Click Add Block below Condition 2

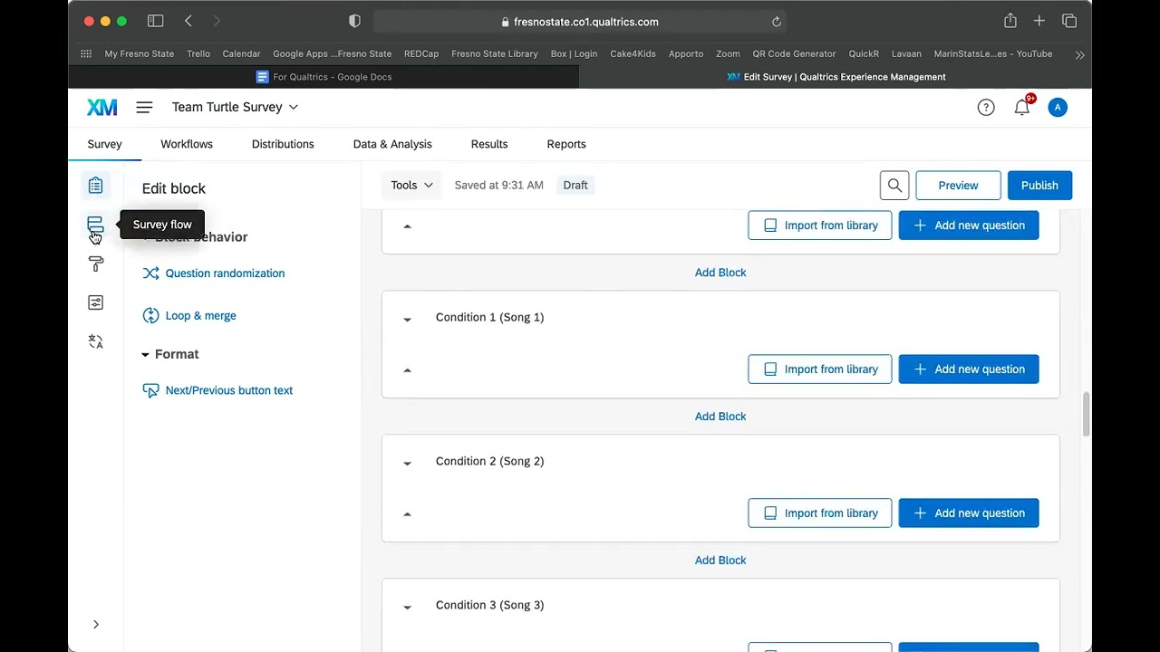(720, 561)
